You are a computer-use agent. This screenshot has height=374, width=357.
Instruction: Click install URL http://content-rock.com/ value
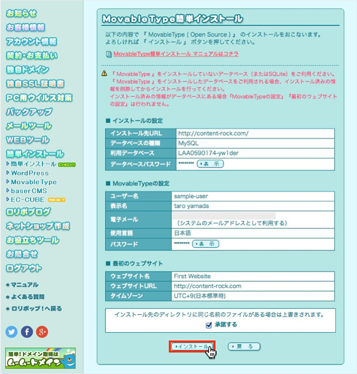pyautogui.click(x=213, y=134)
